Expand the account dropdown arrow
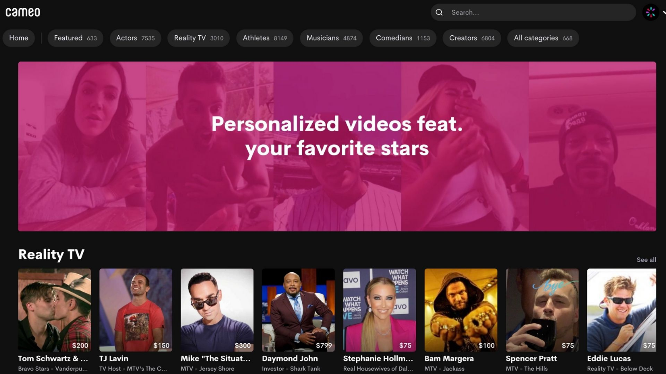Screen dimensions: 666x374 pyautogui.click(x=664, y=12)
